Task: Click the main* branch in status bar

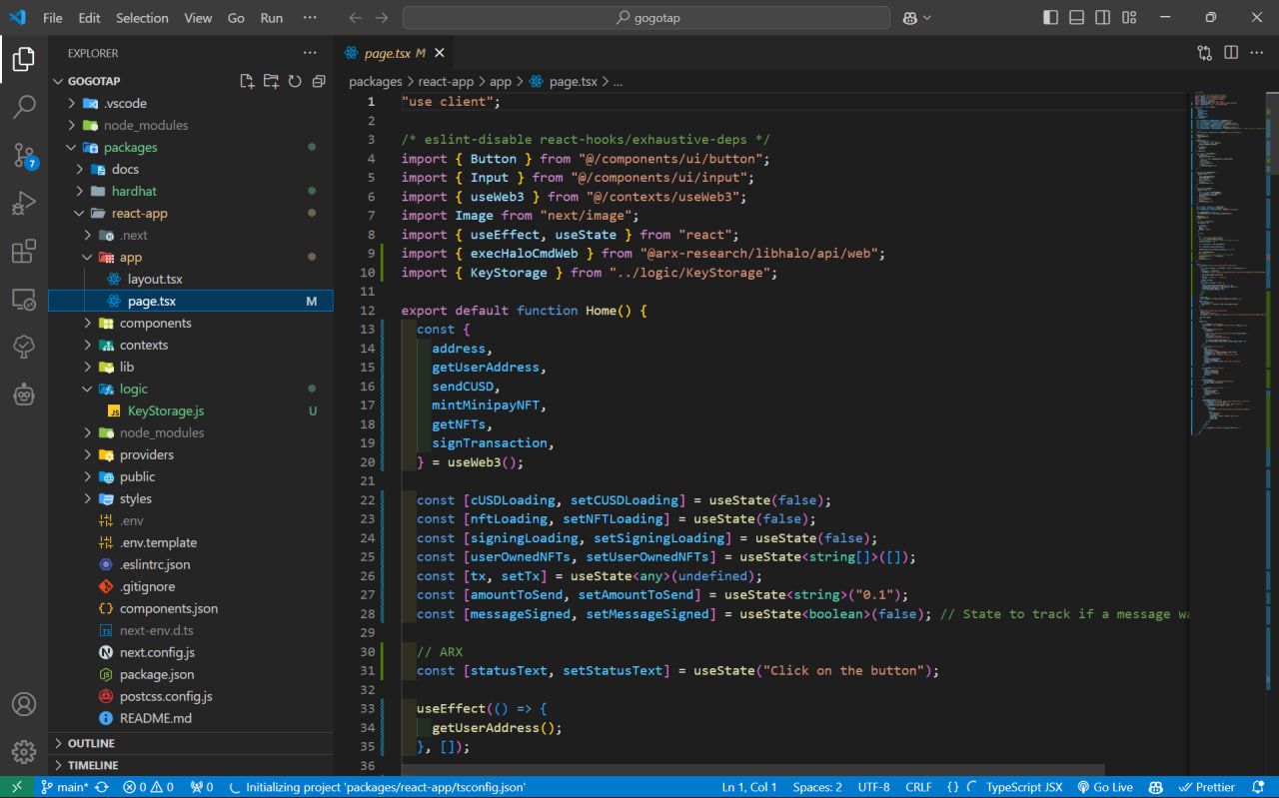Action: pos(65,787)
